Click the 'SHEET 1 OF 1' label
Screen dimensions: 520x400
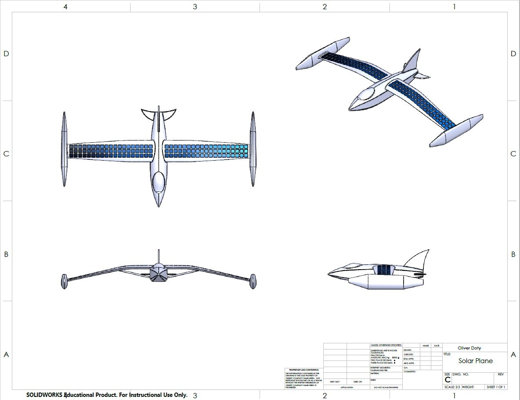click(x=496, y=387)
